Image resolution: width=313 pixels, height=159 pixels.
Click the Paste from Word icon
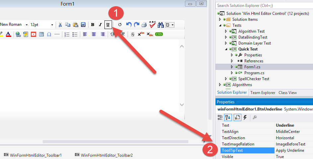tap(83, 25)
